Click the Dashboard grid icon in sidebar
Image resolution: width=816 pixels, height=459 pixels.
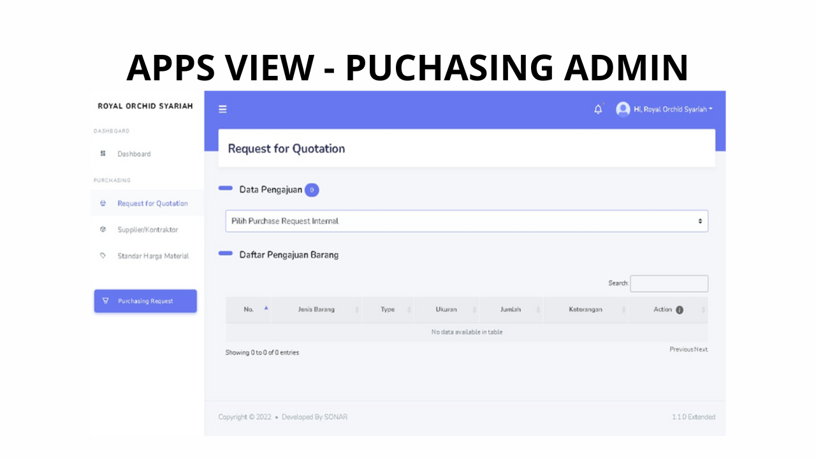pos(103,154)
